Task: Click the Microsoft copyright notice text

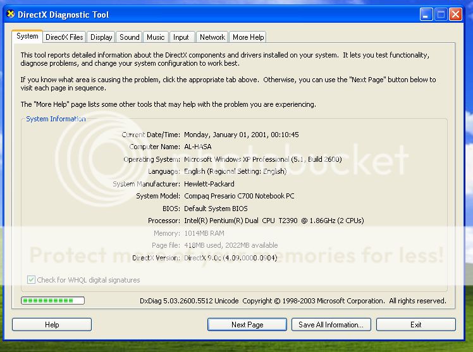Action: click(344, 301)
